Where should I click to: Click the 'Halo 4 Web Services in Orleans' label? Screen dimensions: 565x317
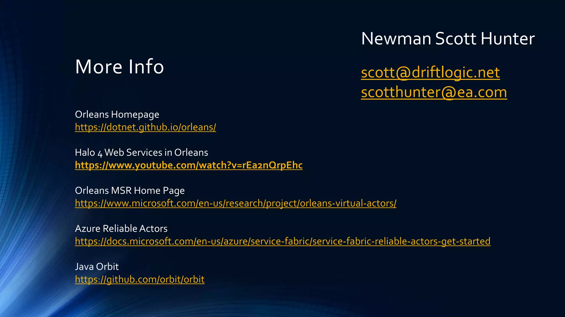click(x=142, y=152)
